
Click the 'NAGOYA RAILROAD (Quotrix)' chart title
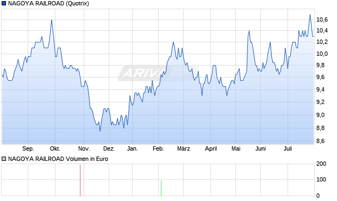pos(48,3)
